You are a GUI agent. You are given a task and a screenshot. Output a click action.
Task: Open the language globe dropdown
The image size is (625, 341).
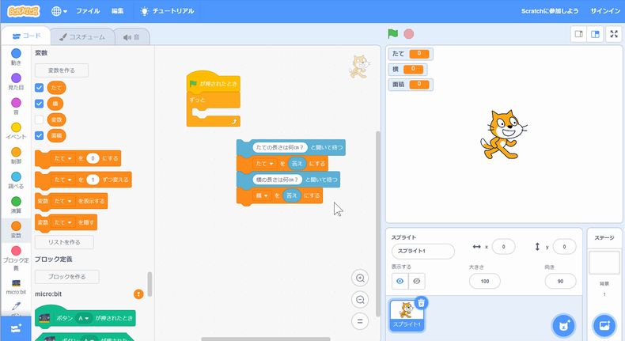[59, 11]
